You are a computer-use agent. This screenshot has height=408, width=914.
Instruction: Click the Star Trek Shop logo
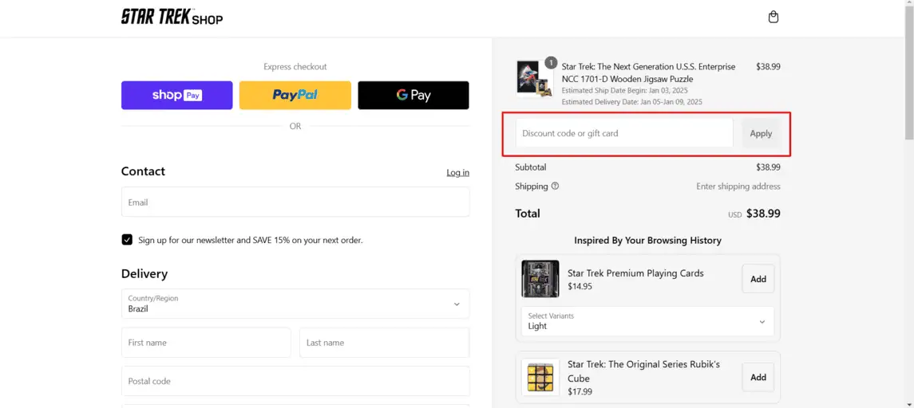(x=172, y=17)
